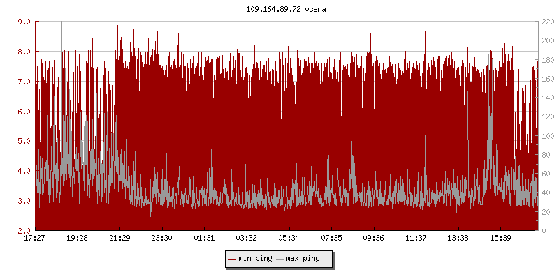
Task: Select the 5.0 left axis value
Action: point(24,141)
